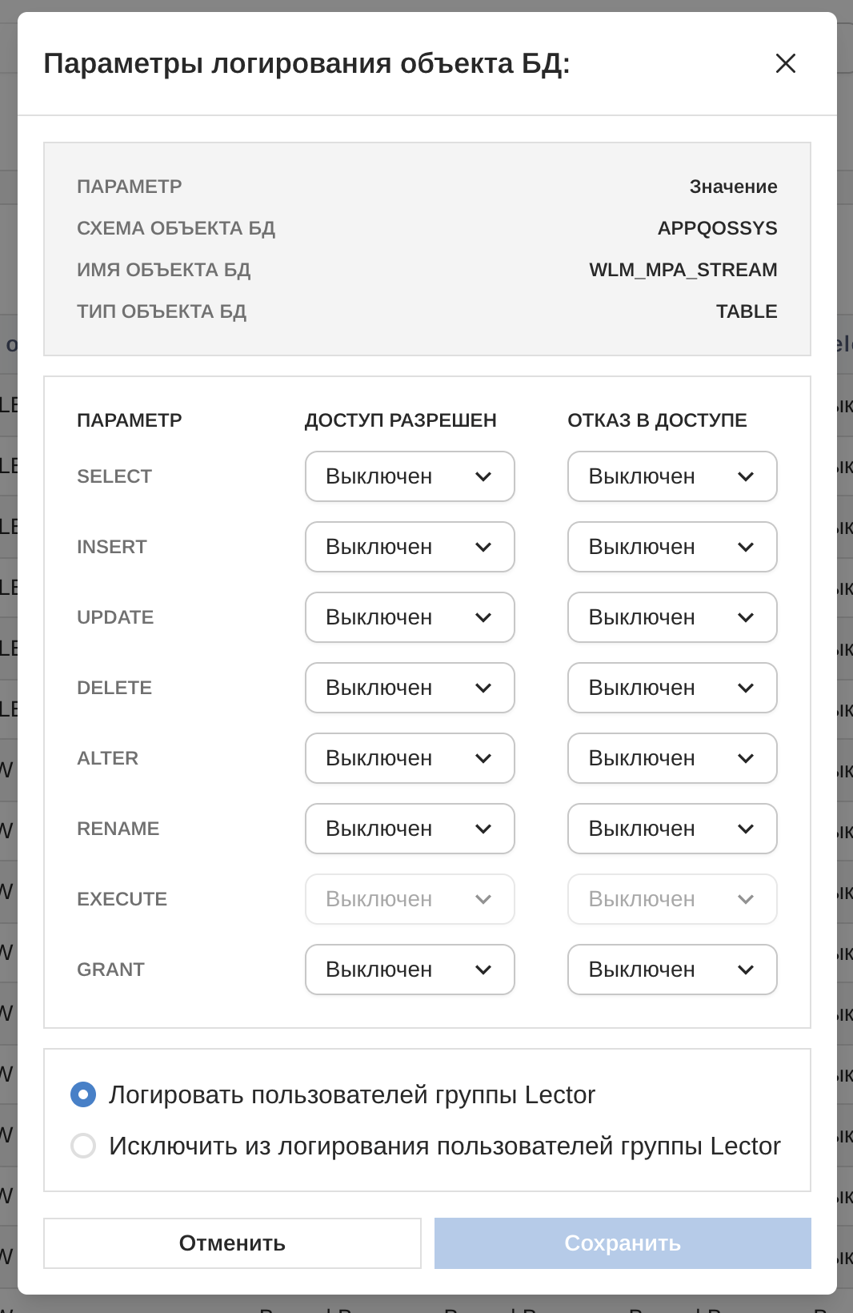Expand INSERT access-denied dropdown
Image resolution: width=853 pixels, height=1313 pixels.
coord(671,547)
